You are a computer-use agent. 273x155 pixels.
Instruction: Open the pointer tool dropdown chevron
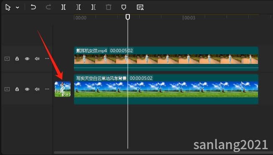click(18, 8)
